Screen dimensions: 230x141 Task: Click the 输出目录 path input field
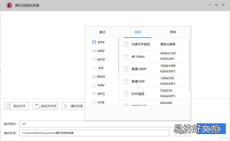coord(94,133)
